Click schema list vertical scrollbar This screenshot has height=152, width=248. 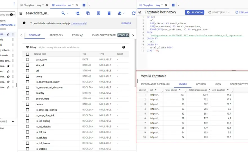135,63
